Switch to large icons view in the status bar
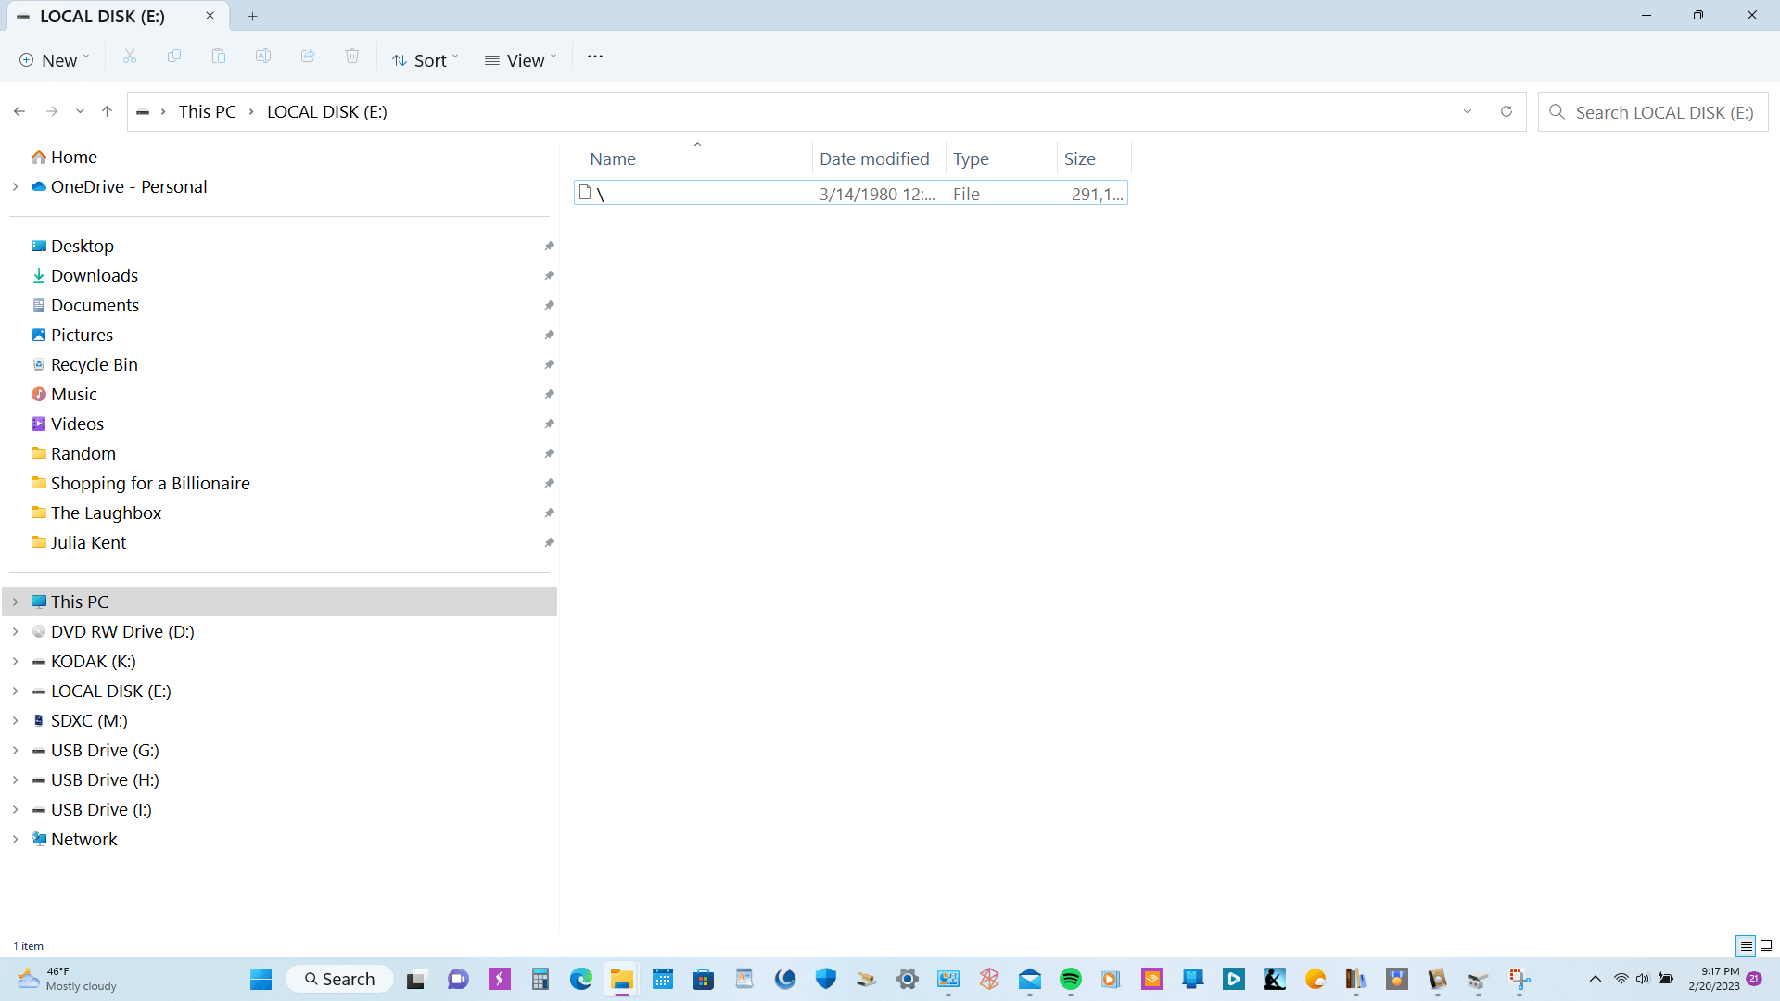 [x=1766, y=945]
